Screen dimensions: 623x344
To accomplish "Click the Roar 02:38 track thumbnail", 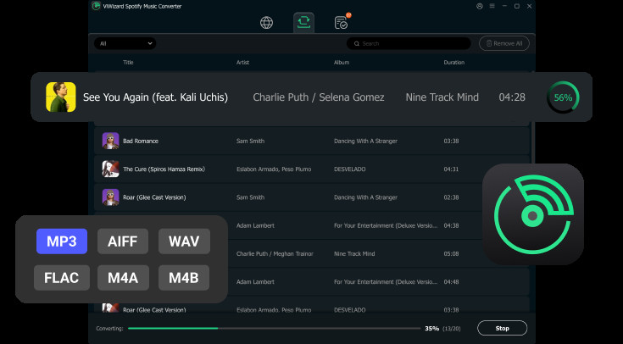I will coord(110,197).
